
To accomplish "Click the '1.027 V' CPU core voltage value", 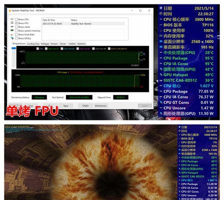I will click(x=207, y=86).
